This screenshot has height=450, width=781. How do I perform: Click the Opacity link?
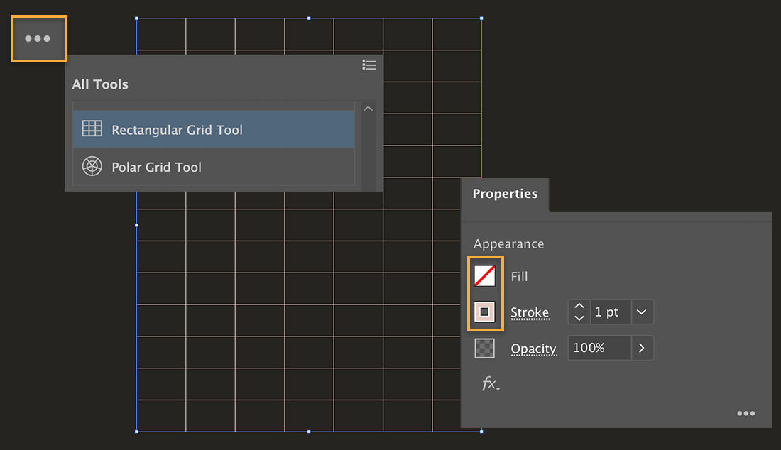[x=533, y=349]
